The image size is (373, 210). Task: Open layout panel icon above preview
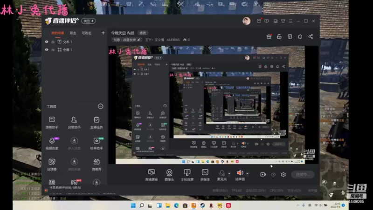[x=290, y=37]
